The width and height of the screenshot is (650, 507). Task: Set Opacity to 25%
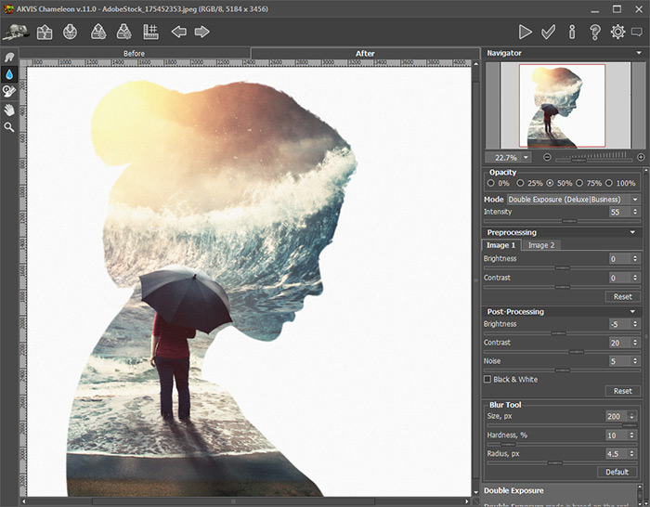click(x=519, y=183)
